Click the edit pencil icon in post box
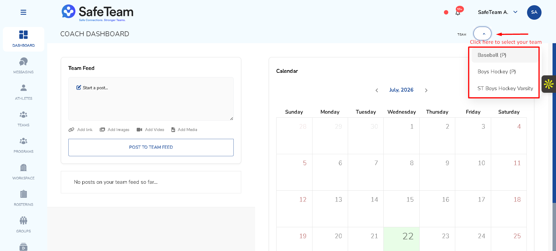 [x=78, y=88]
